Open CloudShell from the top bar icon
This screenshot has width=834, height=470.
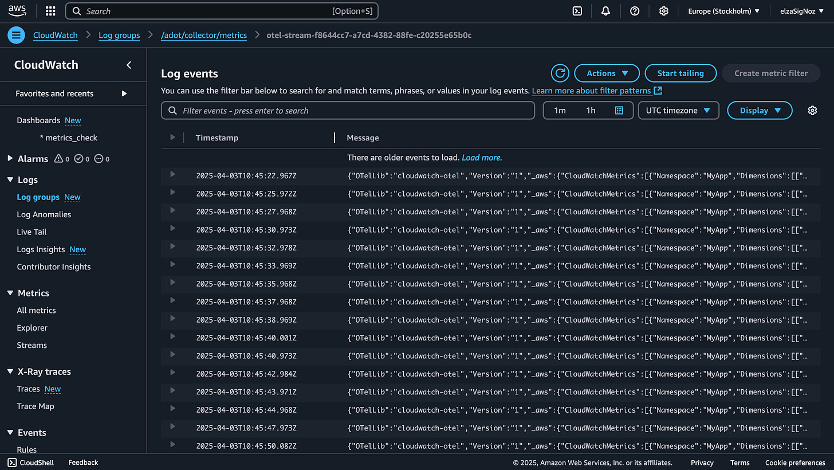[x=578, y=11]
